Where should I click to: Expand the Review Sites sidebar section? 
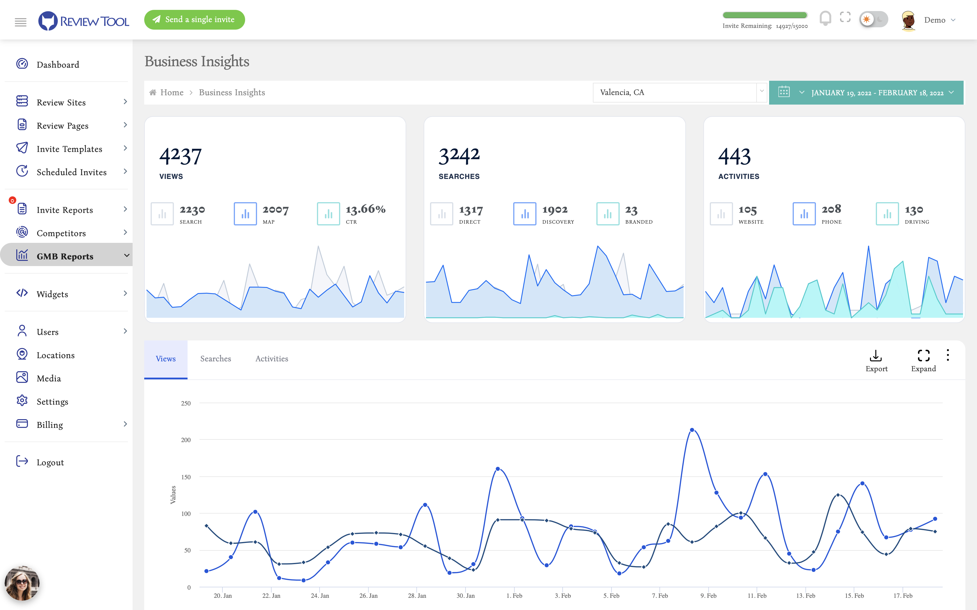(x=125, y=102)
